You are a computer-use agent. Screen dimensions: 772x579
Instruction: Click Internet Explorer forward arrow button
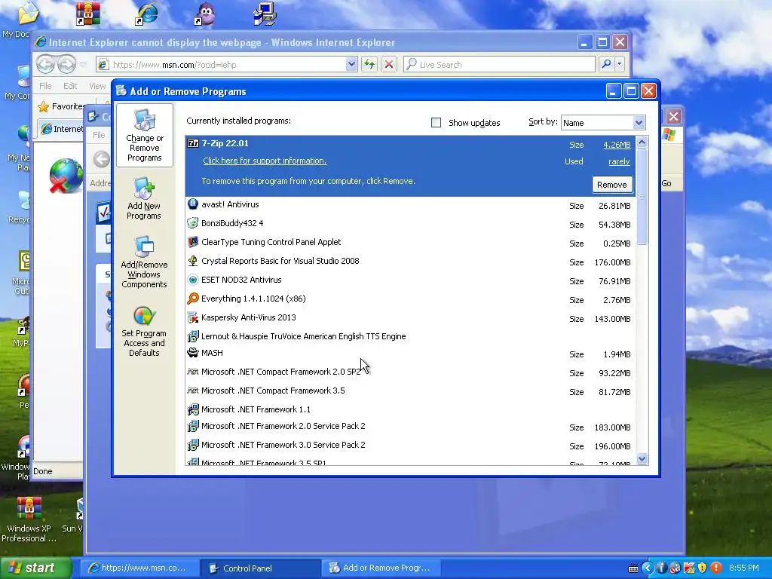tap(67, 64)
